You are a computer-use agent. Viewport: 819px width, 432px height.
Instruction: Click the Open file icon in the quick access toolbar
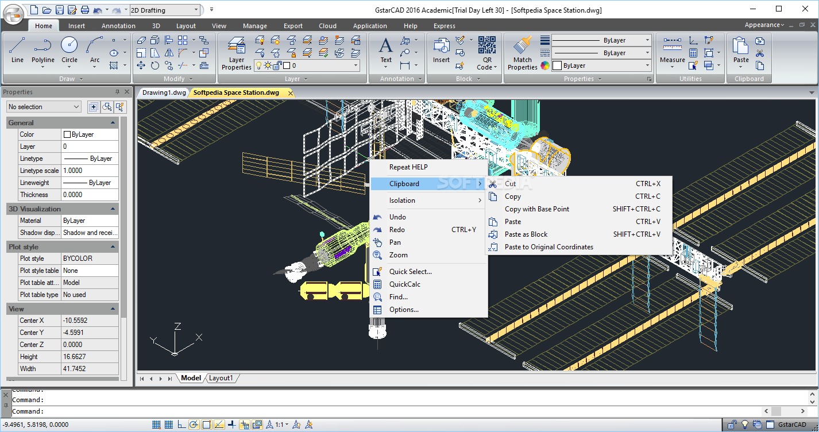[x=47, y=10]
